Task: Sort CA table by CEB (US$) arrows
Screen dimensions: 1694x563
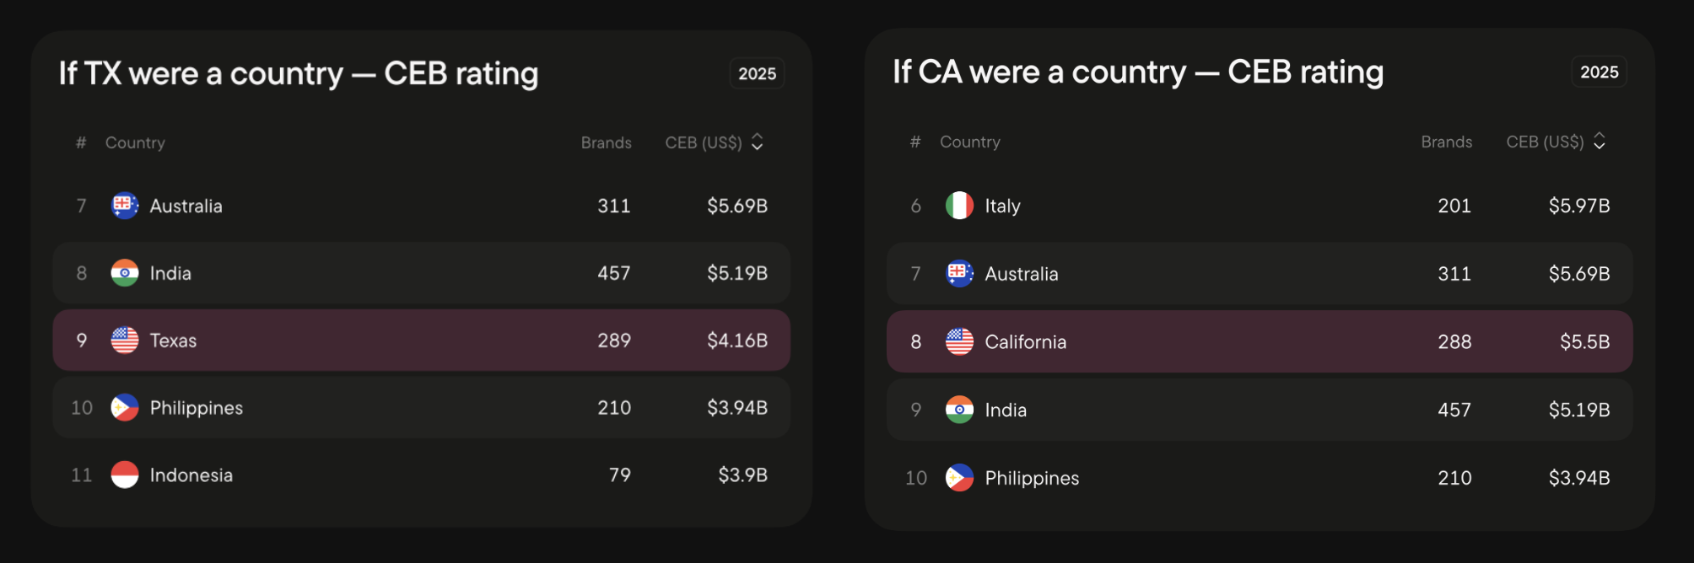Action: point(1600,142)
